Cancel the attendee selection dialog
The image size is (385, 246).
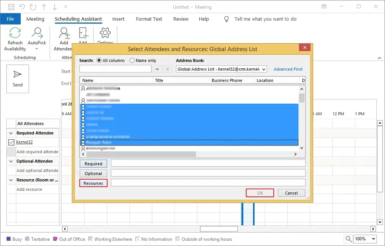pos(292,193)
